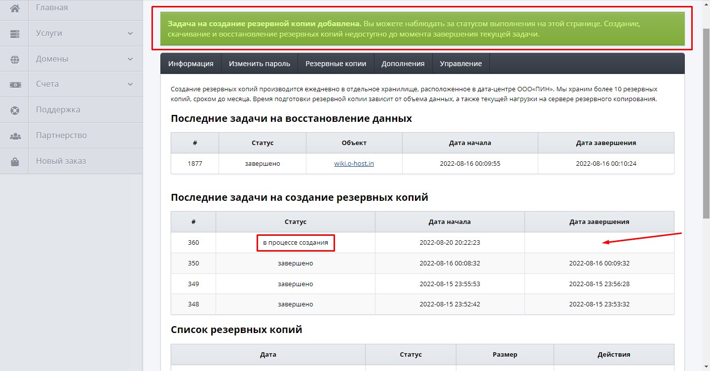Click backup task number 349

pyautogui.click(x=193, y=284)
